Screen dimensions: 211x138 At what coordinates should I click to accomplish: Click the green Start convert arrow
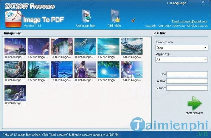tap(194, 103)
